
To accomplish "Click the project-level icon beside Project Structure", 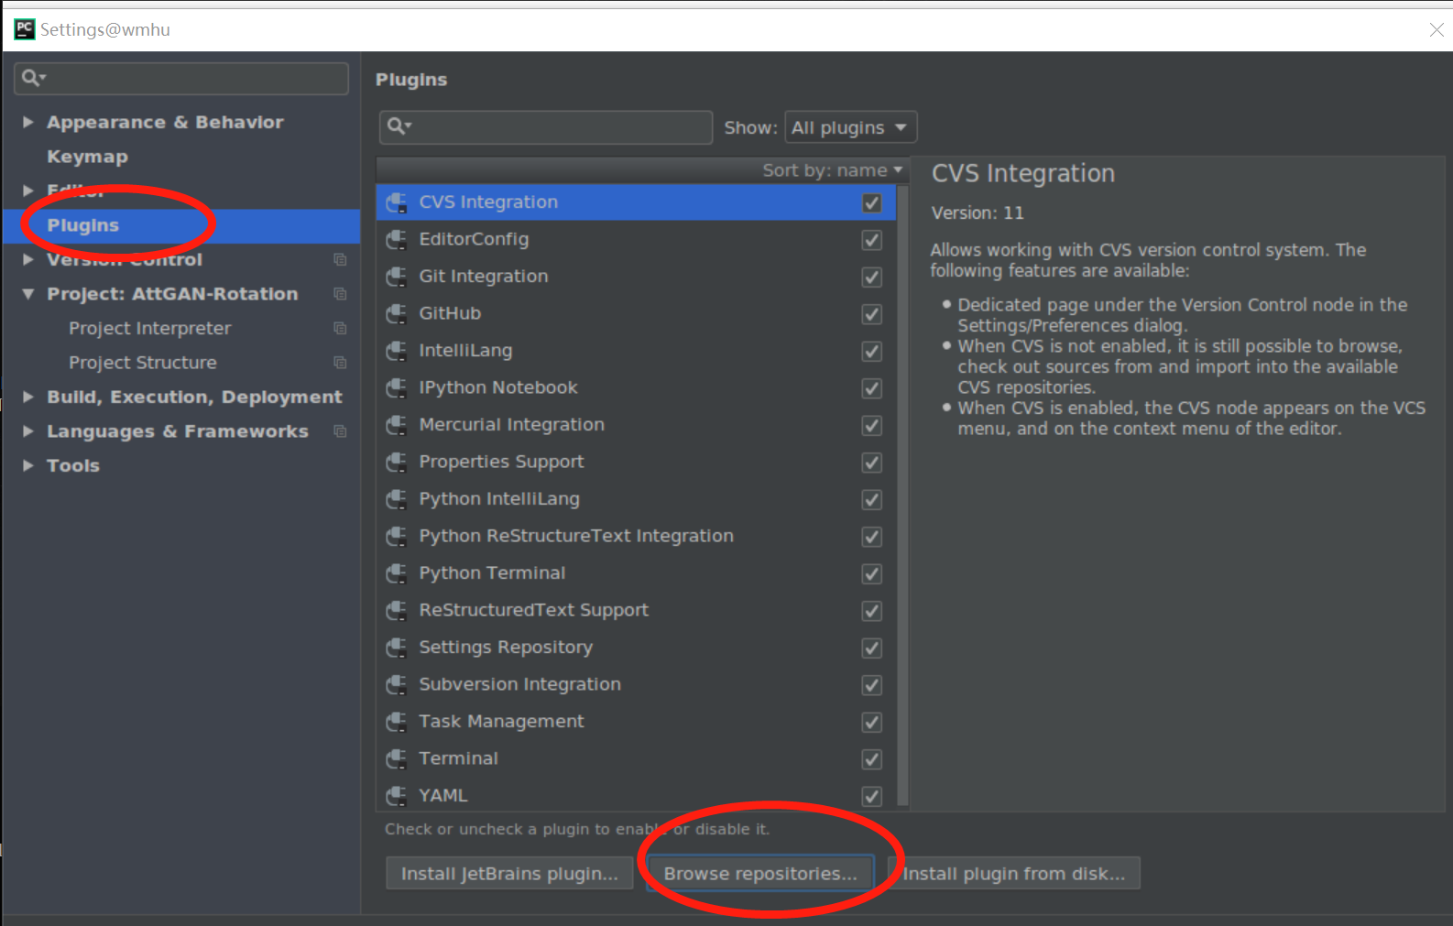I will coord(340,363).
